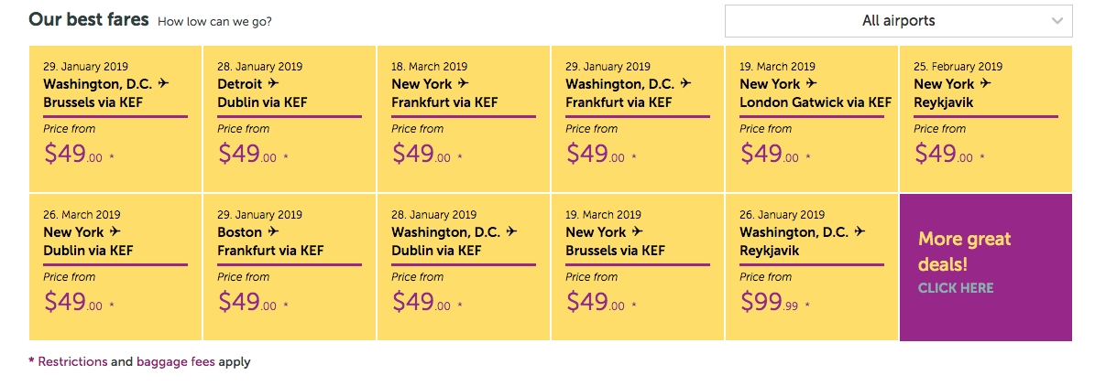This screenshot has width=1095, height=386.
Task: Pick the 19 March New York–Brussels fare
Action: click(x=638, y=267)
